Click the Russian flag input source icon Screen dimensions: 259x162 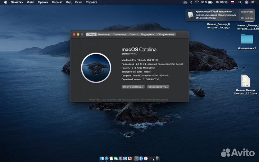[x=233, y=2]
